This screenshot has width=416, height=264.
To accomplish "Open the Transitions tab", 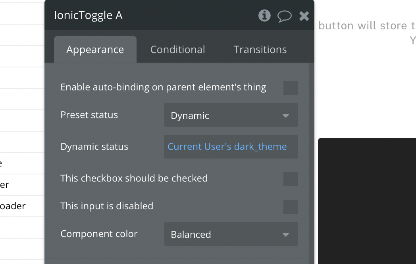I will 260,50.
